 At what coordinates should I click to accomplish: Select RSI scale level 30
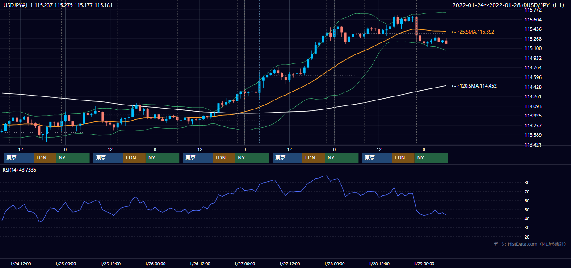coord(527,228)
